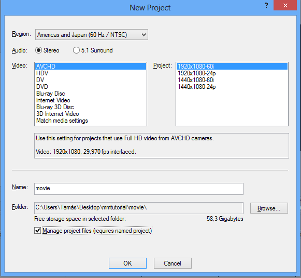Screen dimensions: 301x278
Task: Choose Blu-ray 3D Disc format
Action: pos(91,107)
